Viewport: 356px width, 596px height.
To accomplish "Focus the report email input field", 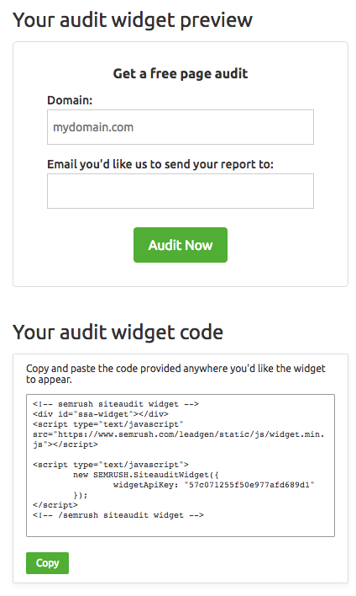I will pyautogui.click(x=180, y=191).
